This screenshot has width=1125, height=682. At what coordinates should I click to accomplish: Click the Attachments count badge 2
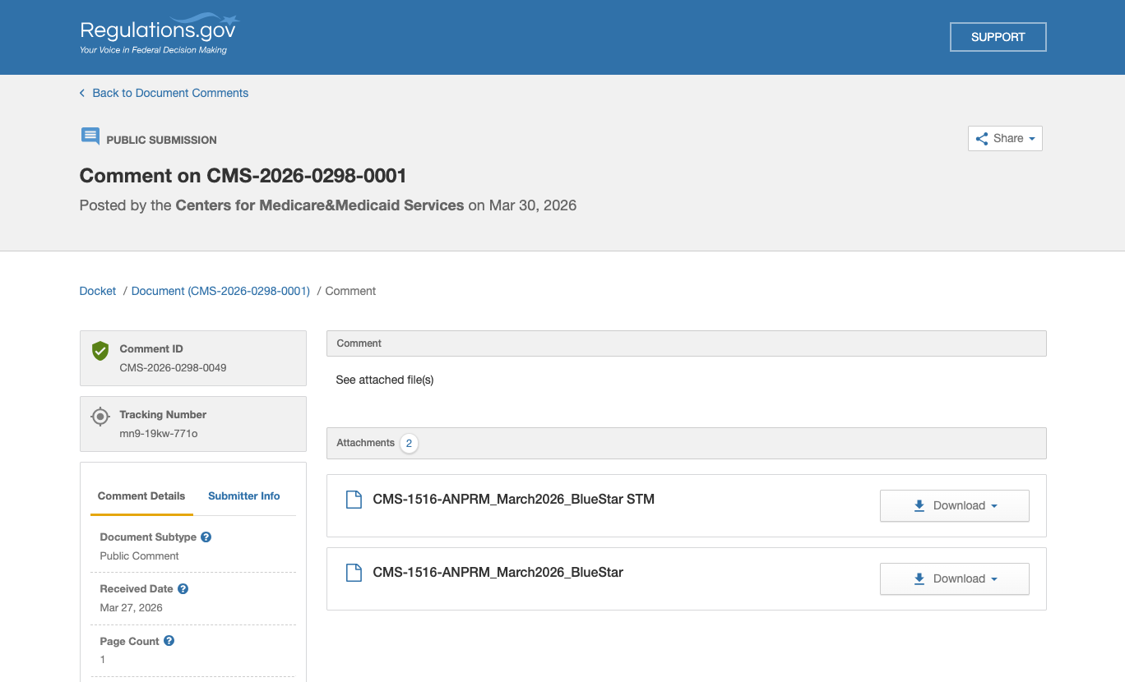pyautogui.click(x=409, y=444)
